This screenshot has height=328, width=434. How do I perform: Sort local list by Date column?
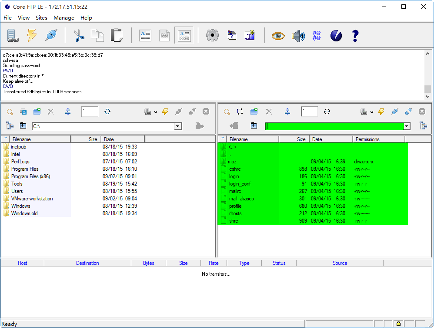pyautogui.click(x=123, y=139)
